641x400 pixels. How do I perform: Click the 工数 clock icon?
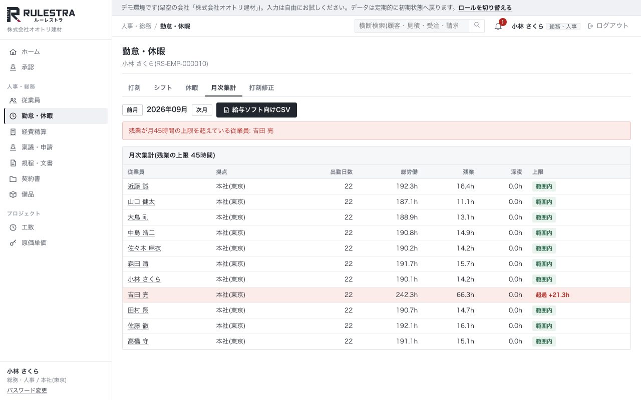[13, 227]
